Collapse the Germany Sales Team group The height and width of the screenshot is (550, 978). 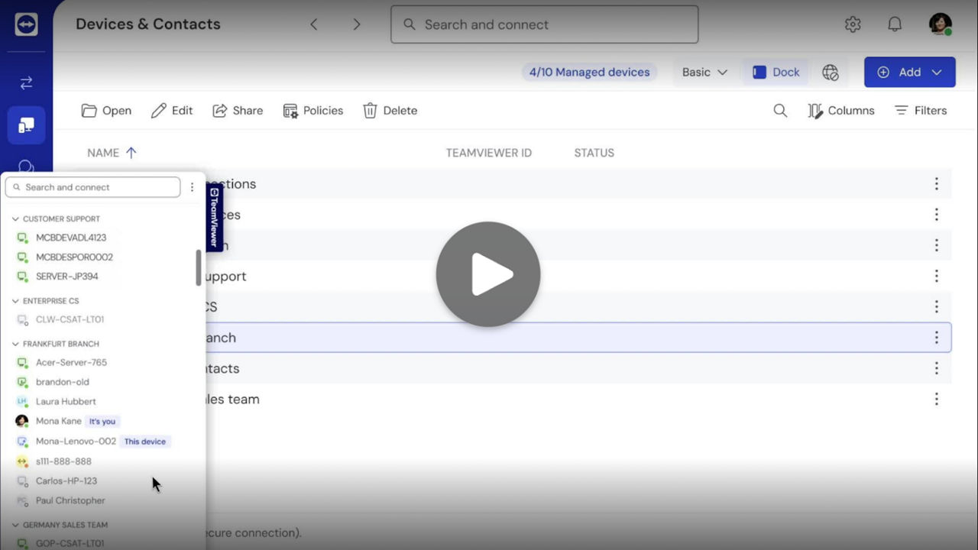15,525
